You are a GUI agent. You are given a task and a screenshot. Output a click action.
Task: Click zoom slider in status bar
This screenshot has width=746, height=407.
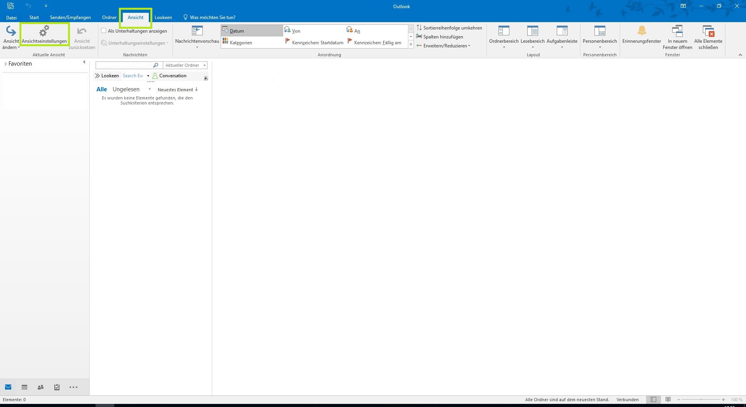(x=701, y=400)
